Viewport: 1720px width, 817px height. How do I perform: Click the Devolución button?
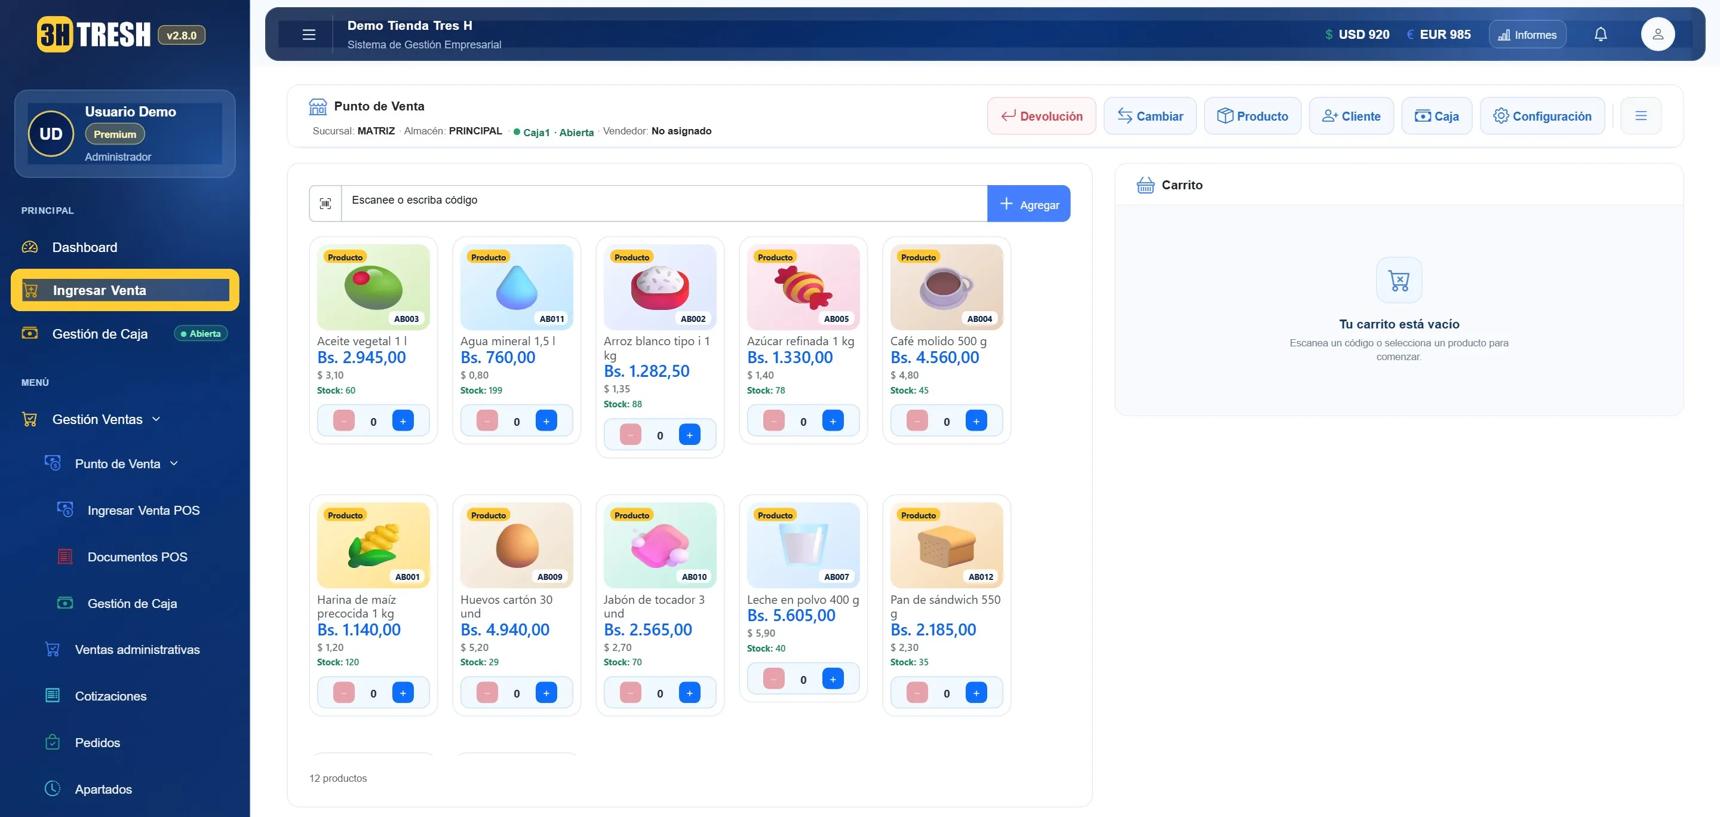click(1042, 116)
